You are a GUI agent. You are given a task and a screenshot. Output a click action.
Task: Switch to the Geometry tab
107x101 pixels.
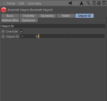pos(47,16)
